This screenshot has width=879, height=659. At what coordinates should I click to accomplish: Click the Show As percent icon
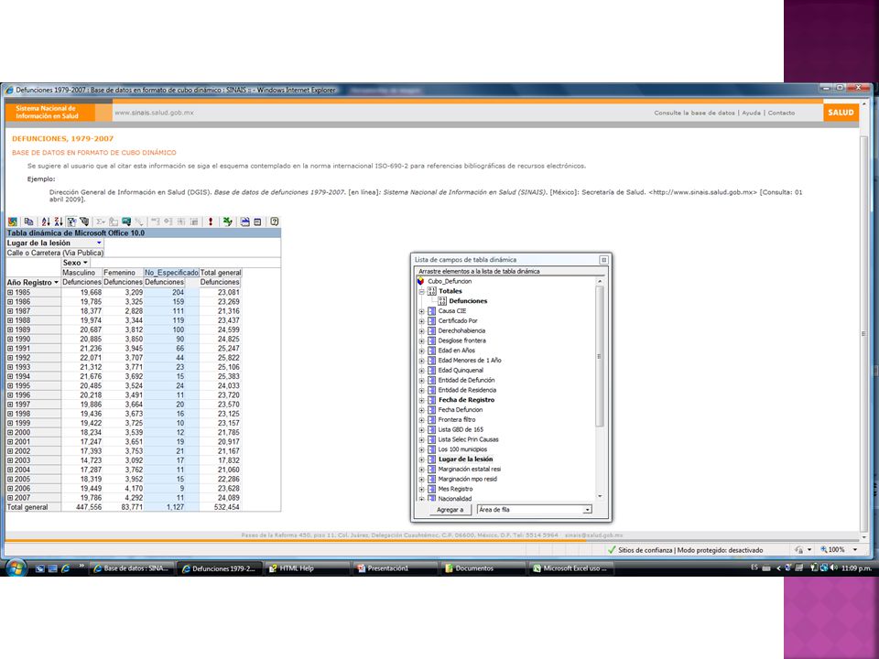pos(139,221)
